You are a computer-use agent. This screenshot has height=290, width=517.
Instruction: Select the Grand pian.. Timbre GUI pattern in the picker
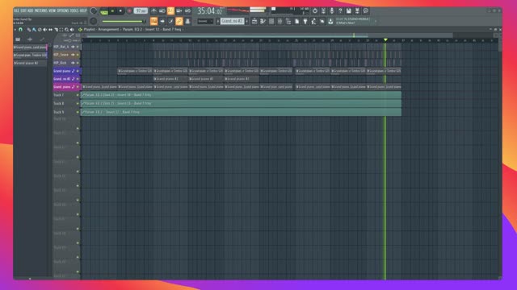30,56
